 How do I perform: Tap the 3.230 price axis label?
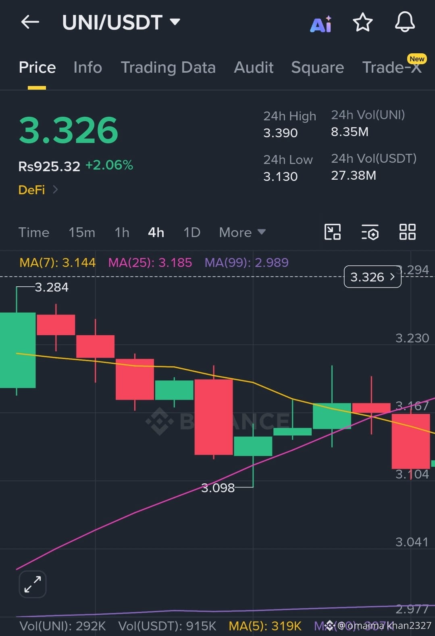click(x=412, y=338)
